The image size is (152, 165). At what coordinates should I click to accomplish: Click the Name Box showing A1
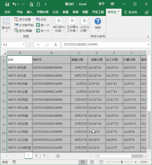pyautogui.click(x=12, y=45)
